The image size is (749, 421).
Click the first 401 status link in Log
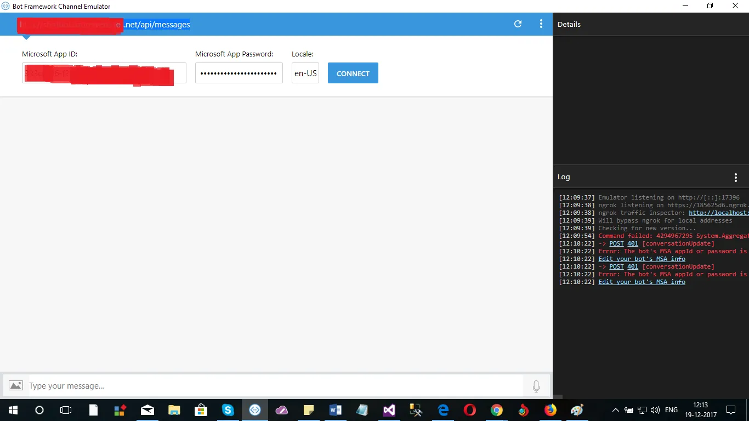tap(633, 243)
